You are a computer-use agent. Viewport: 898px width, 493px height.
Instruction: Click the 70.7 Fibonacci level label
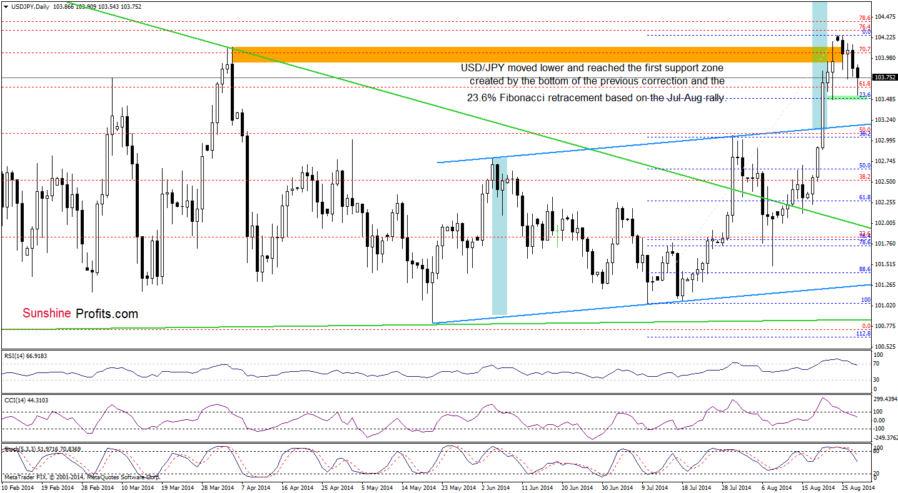pyautogui.click(x=865, y=49)
